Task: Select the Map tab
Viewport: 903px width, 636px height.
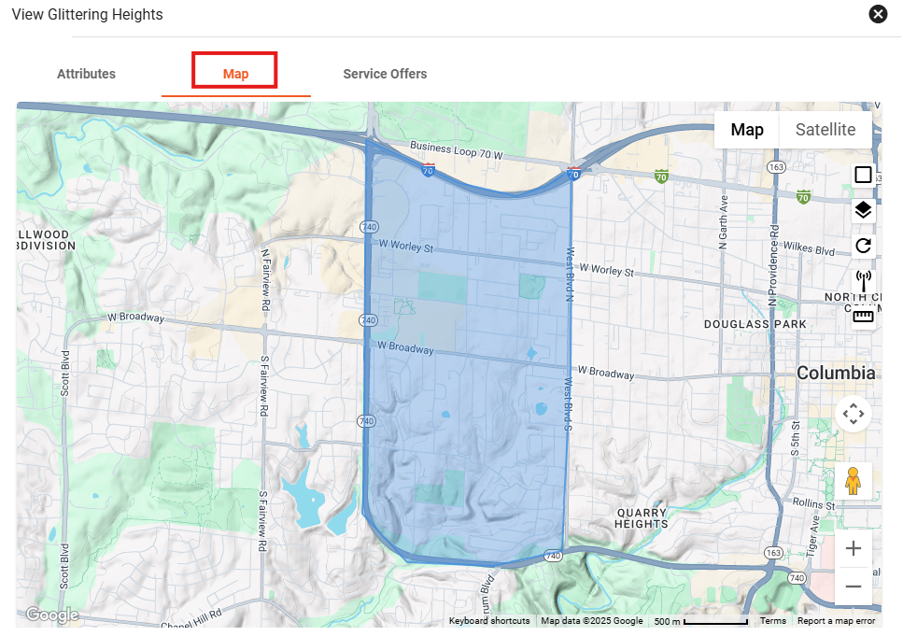Action: (235, 74)
